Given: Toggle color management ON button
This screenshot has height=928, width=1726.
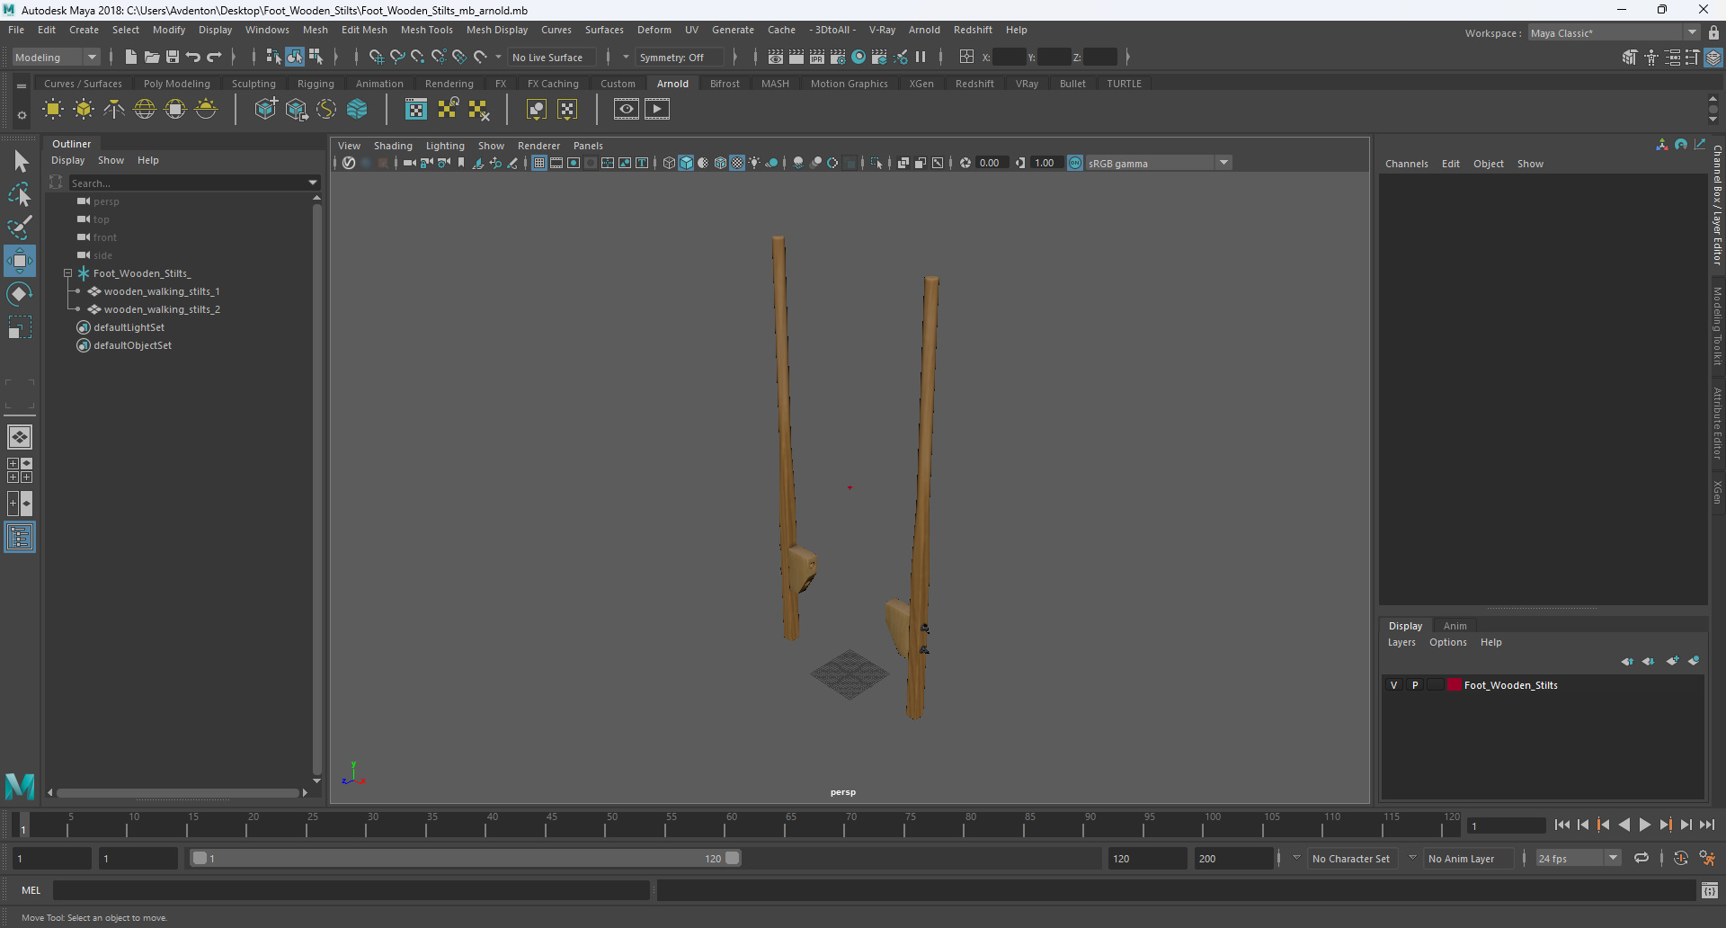Looking at the screenshot, I should coord(1075,163).
